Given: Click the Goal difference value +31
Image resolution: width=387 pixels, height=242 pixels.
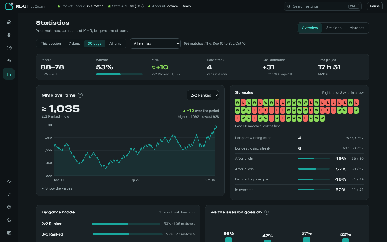Looking at the screenshot, I should (268, 67).
